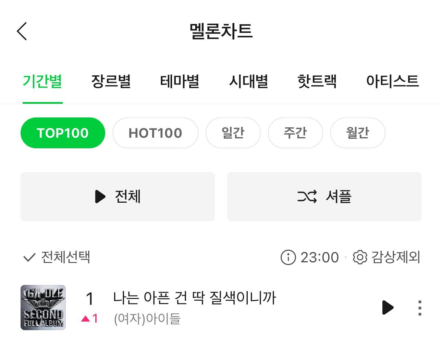
Task: Open the three-dot more options menu
Action: [420, 308]
